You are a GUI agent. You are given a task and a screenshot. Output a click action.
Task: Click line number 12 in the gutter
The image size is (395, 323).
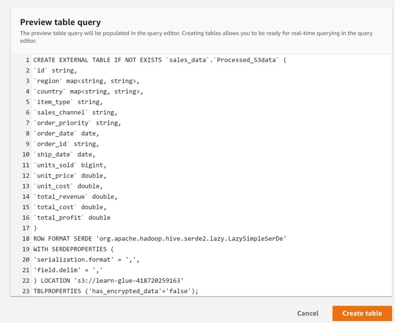(x=26, y=175)
